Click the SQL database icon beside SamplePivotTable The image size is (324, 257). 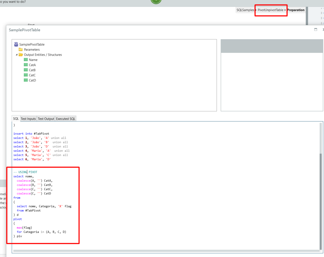point(16,44)
